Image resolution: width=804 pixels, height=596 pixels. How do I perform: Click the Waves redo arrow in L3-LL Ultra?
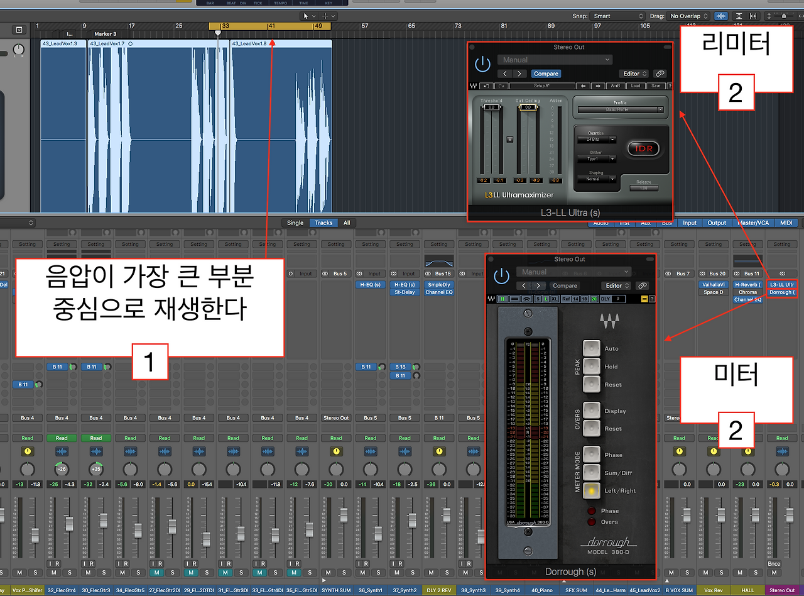pos(501,86)
